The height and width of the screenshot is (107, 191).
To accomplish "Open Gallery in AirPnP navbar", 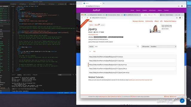I will (x=160, y=10).
